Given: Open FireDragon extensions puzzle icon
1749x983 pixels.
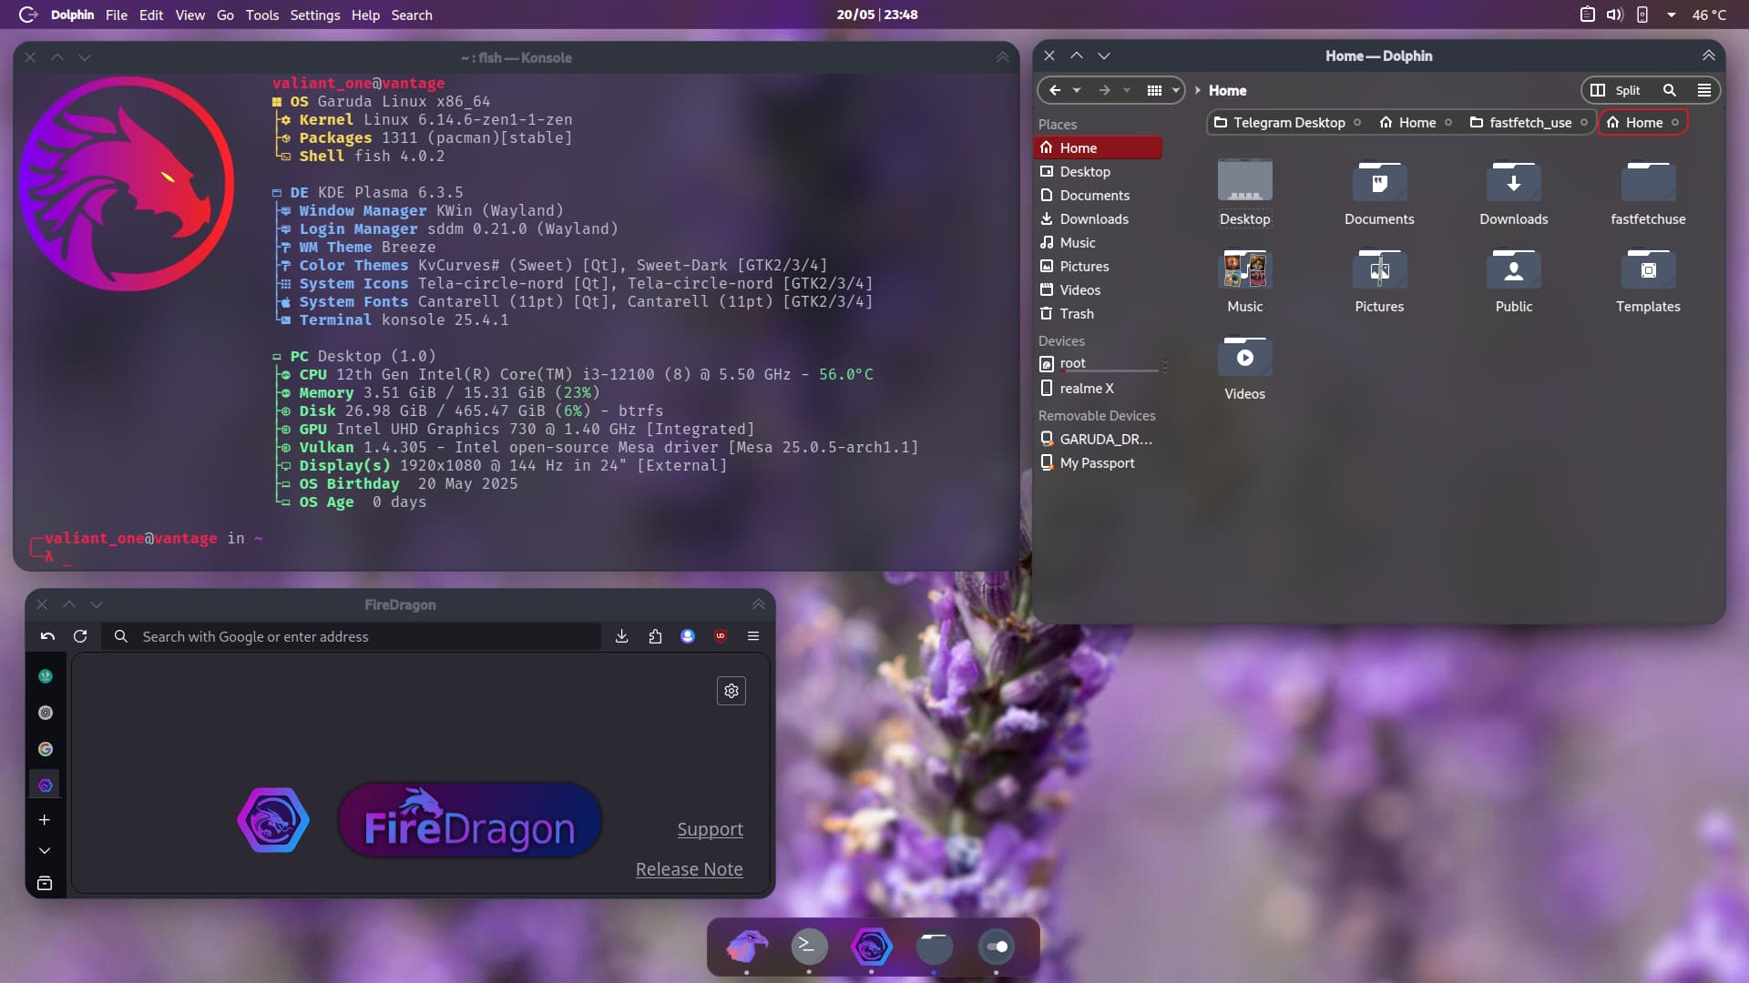Looking at the screenshot, I should pyautogui.click(x=655, y=636).
